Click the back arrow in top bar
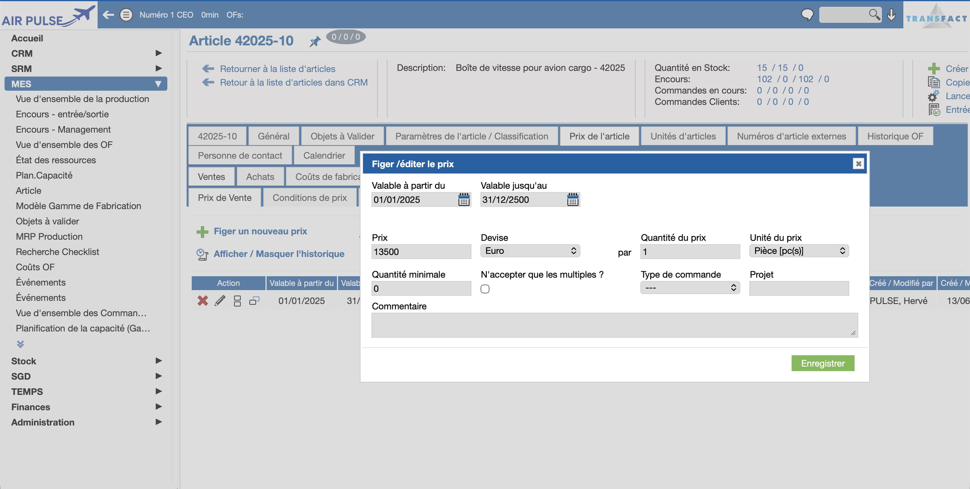The width and height of the screenshot is (970, 489). (x=108, y=15)
